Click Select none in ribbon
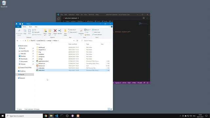 [96, 32]
